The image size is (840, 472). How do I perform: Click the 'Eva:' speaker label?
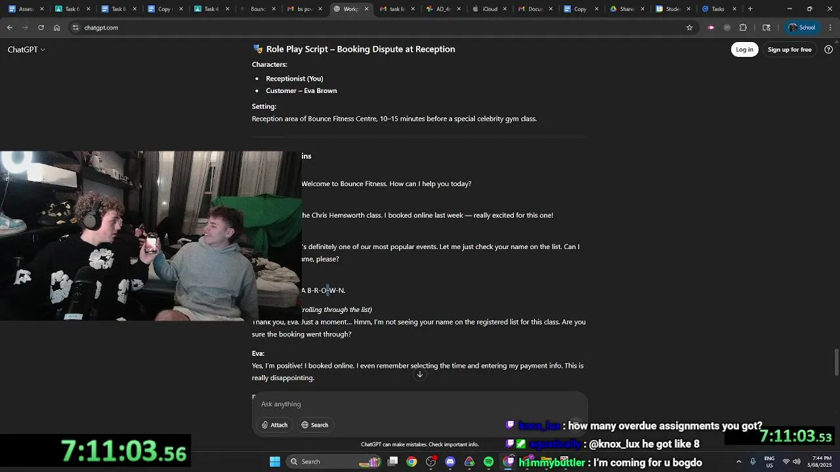pyautogui.click(x=258, y=353)
